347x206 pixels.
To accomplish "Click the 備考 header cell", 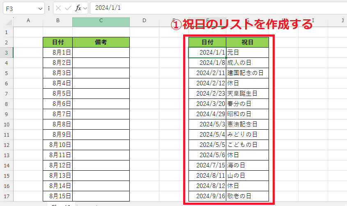I will pyautogui.click(x=101, y=42).
